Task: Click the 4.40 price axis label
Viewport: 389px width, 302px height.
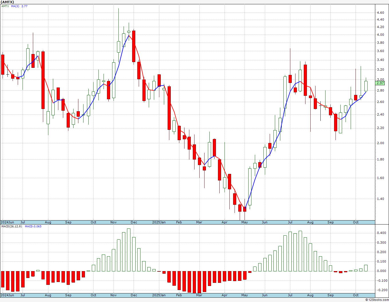Action: tap(380, 20)
